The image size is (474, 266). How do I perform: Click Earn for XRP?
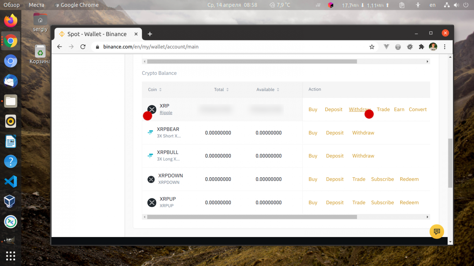(x=399, y=110)
